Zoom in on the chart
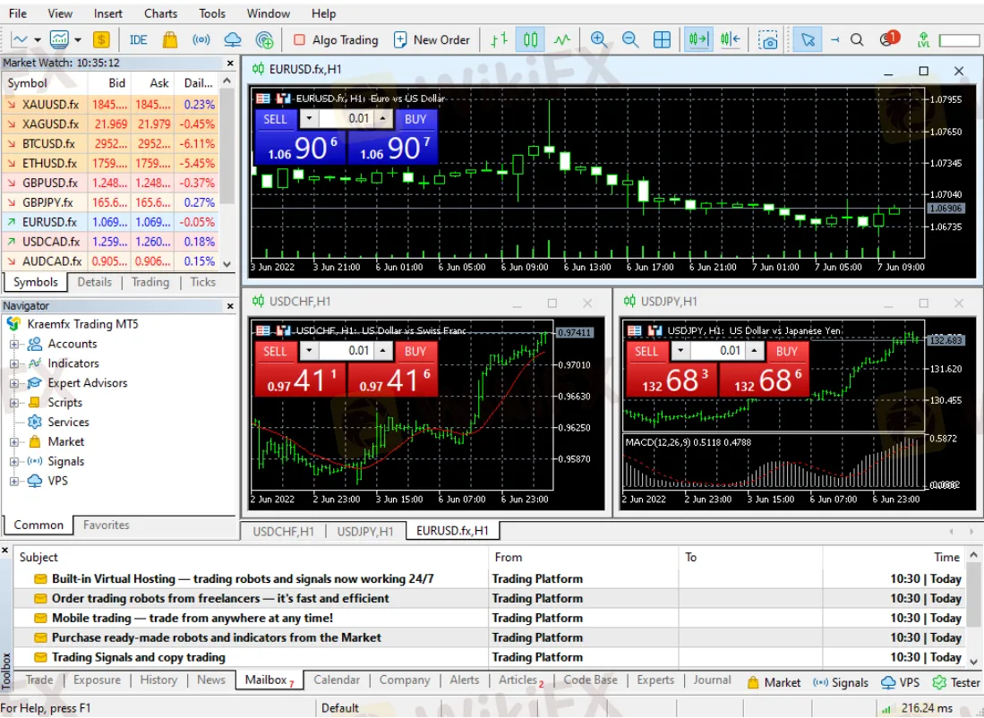The width and height of the screenshot is (984, 718). 599,39
